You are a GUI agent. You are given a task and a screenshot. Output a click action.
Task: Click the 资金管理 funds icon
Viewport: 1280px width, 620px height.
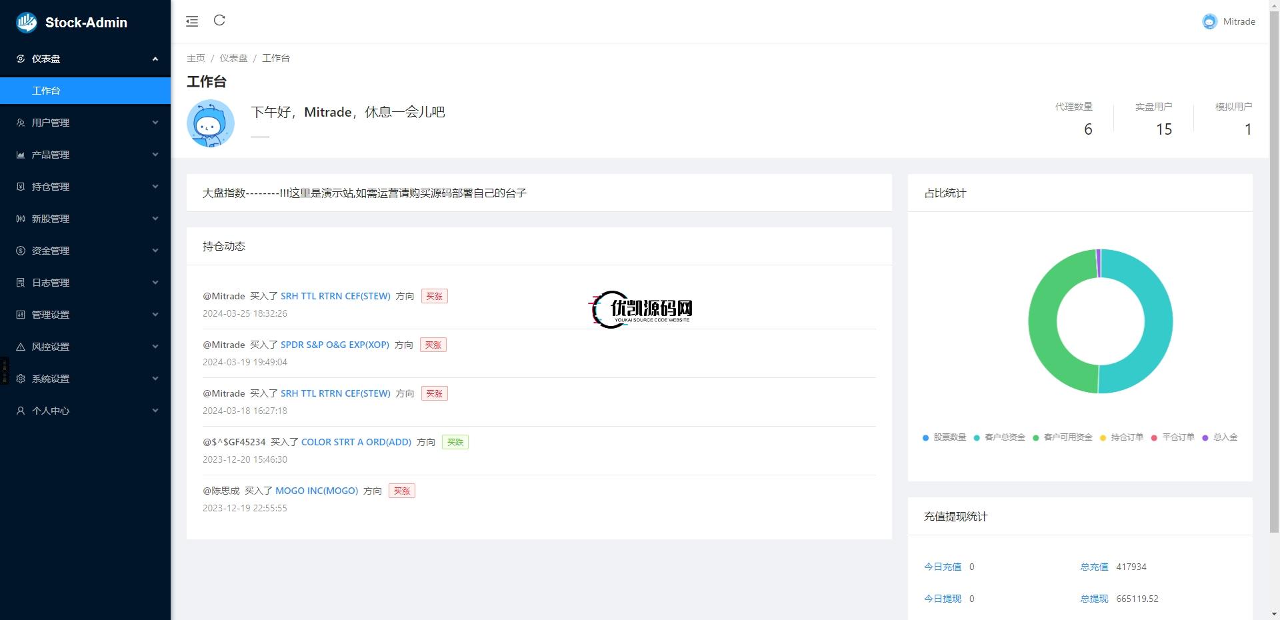pos(20,251)
